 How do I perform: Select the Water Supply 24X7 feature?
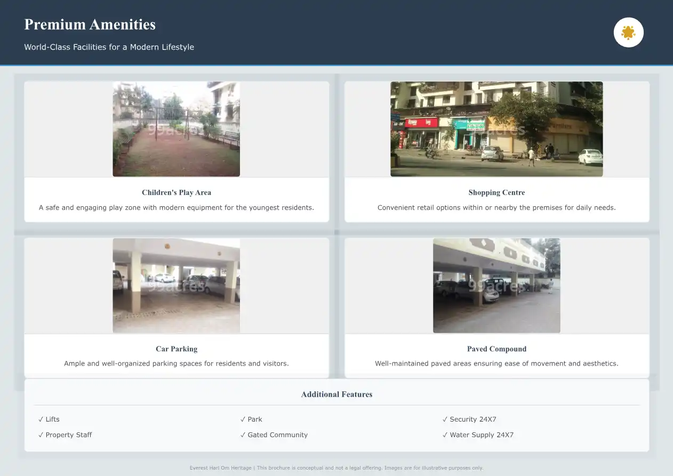click(478, 435)
